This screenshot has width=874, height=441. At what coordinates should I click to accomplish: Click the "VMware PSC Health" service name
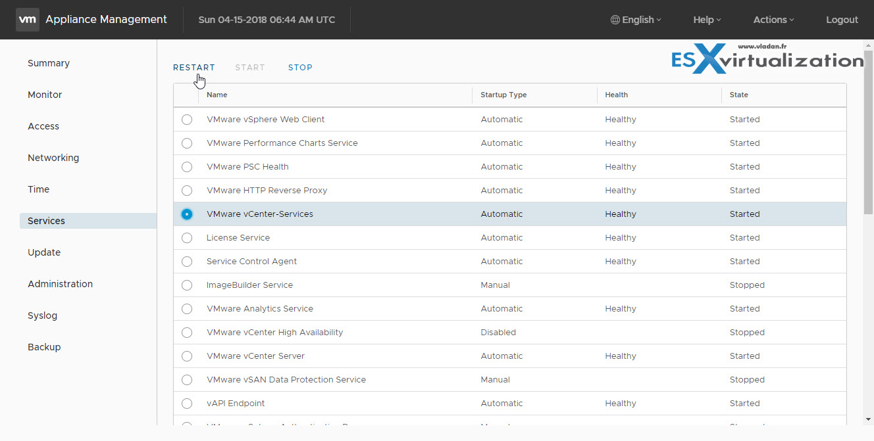point(247,167)
